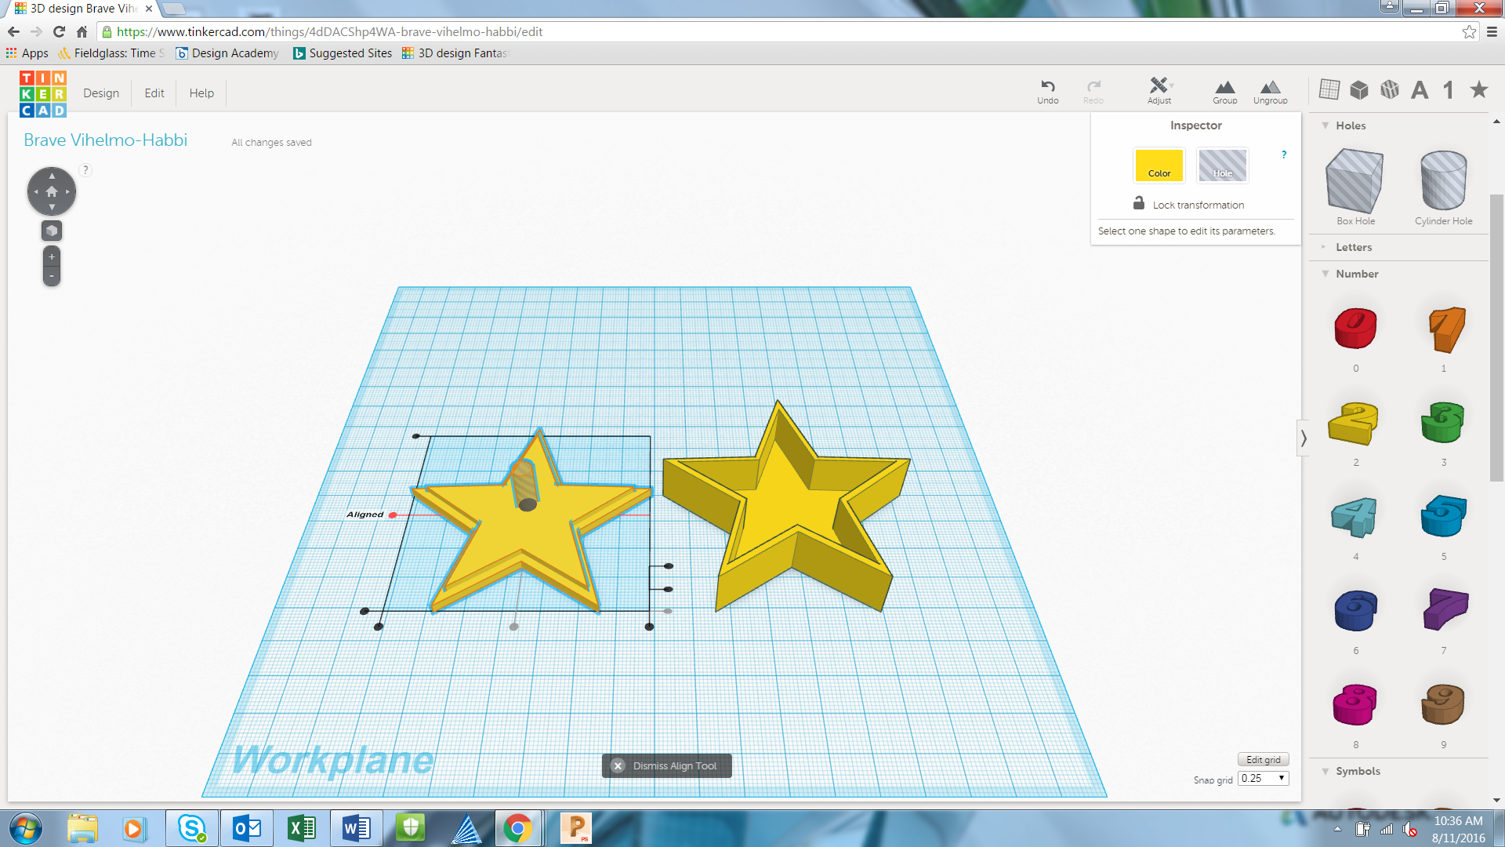Open the Snap grid dropdown
The width and height of the screenshot is (1505, 847).
1263,779
